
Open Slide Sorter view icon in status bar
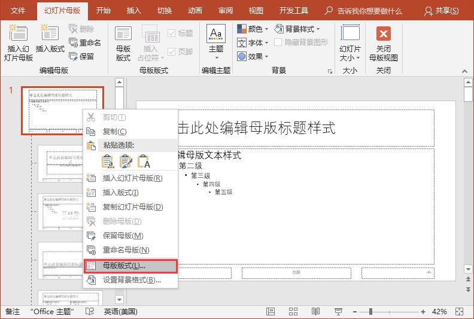pos(293,311)
